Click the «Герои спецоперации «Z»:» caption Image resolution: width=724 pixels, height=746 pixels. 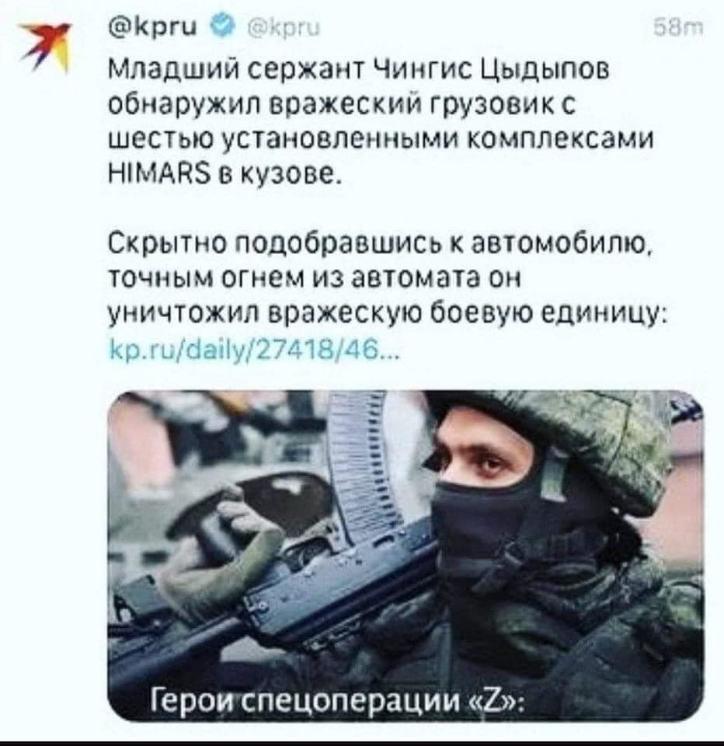338,699
